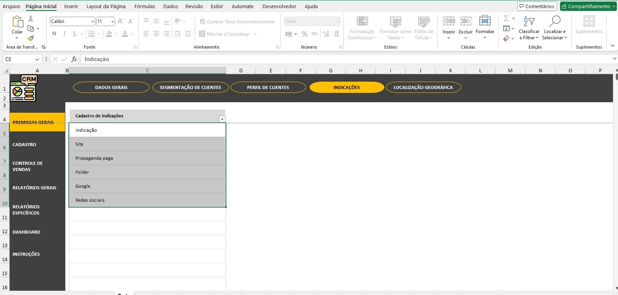The image size is (618, 295).
Task: Toggle bold (N) formatting
Action: [54, 34]
